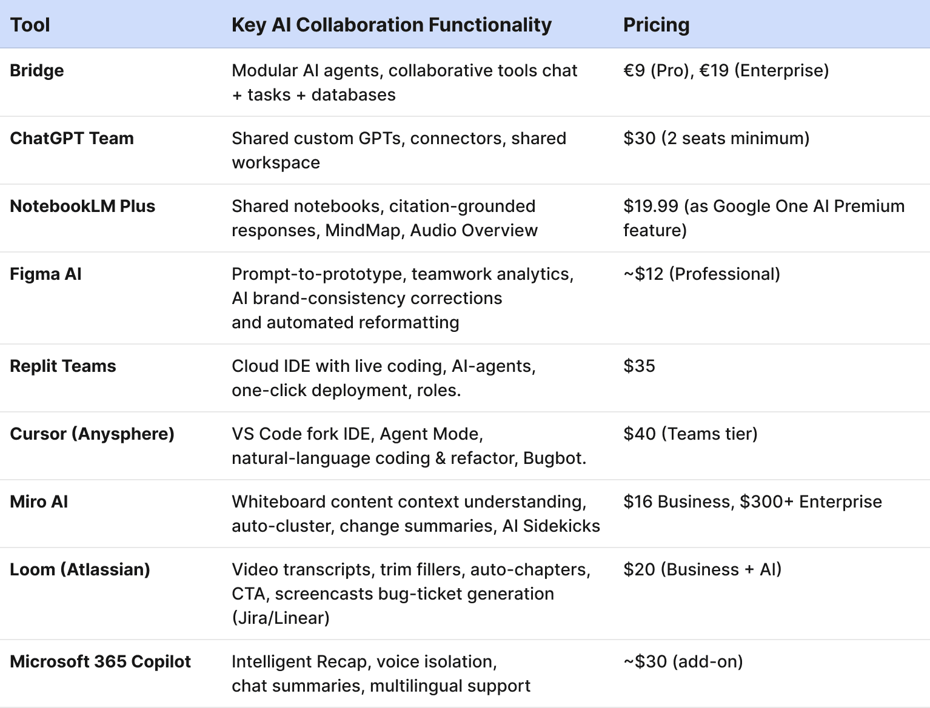Screen dimensions: 930x708
Task: Click the Replit Teams tool name
Action: point(62,366)
